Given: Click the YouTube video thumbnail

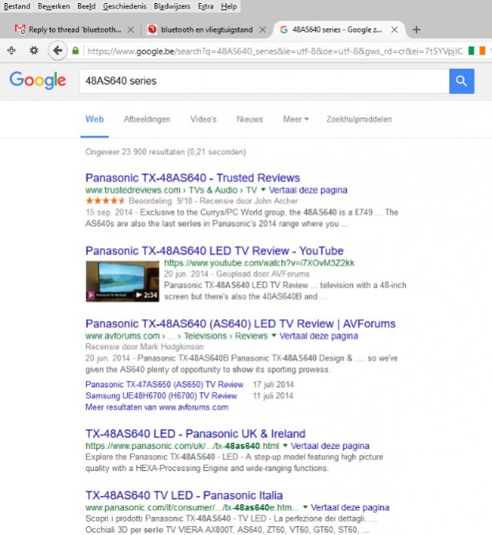Looking at the screenshot, I should (122, 281).
